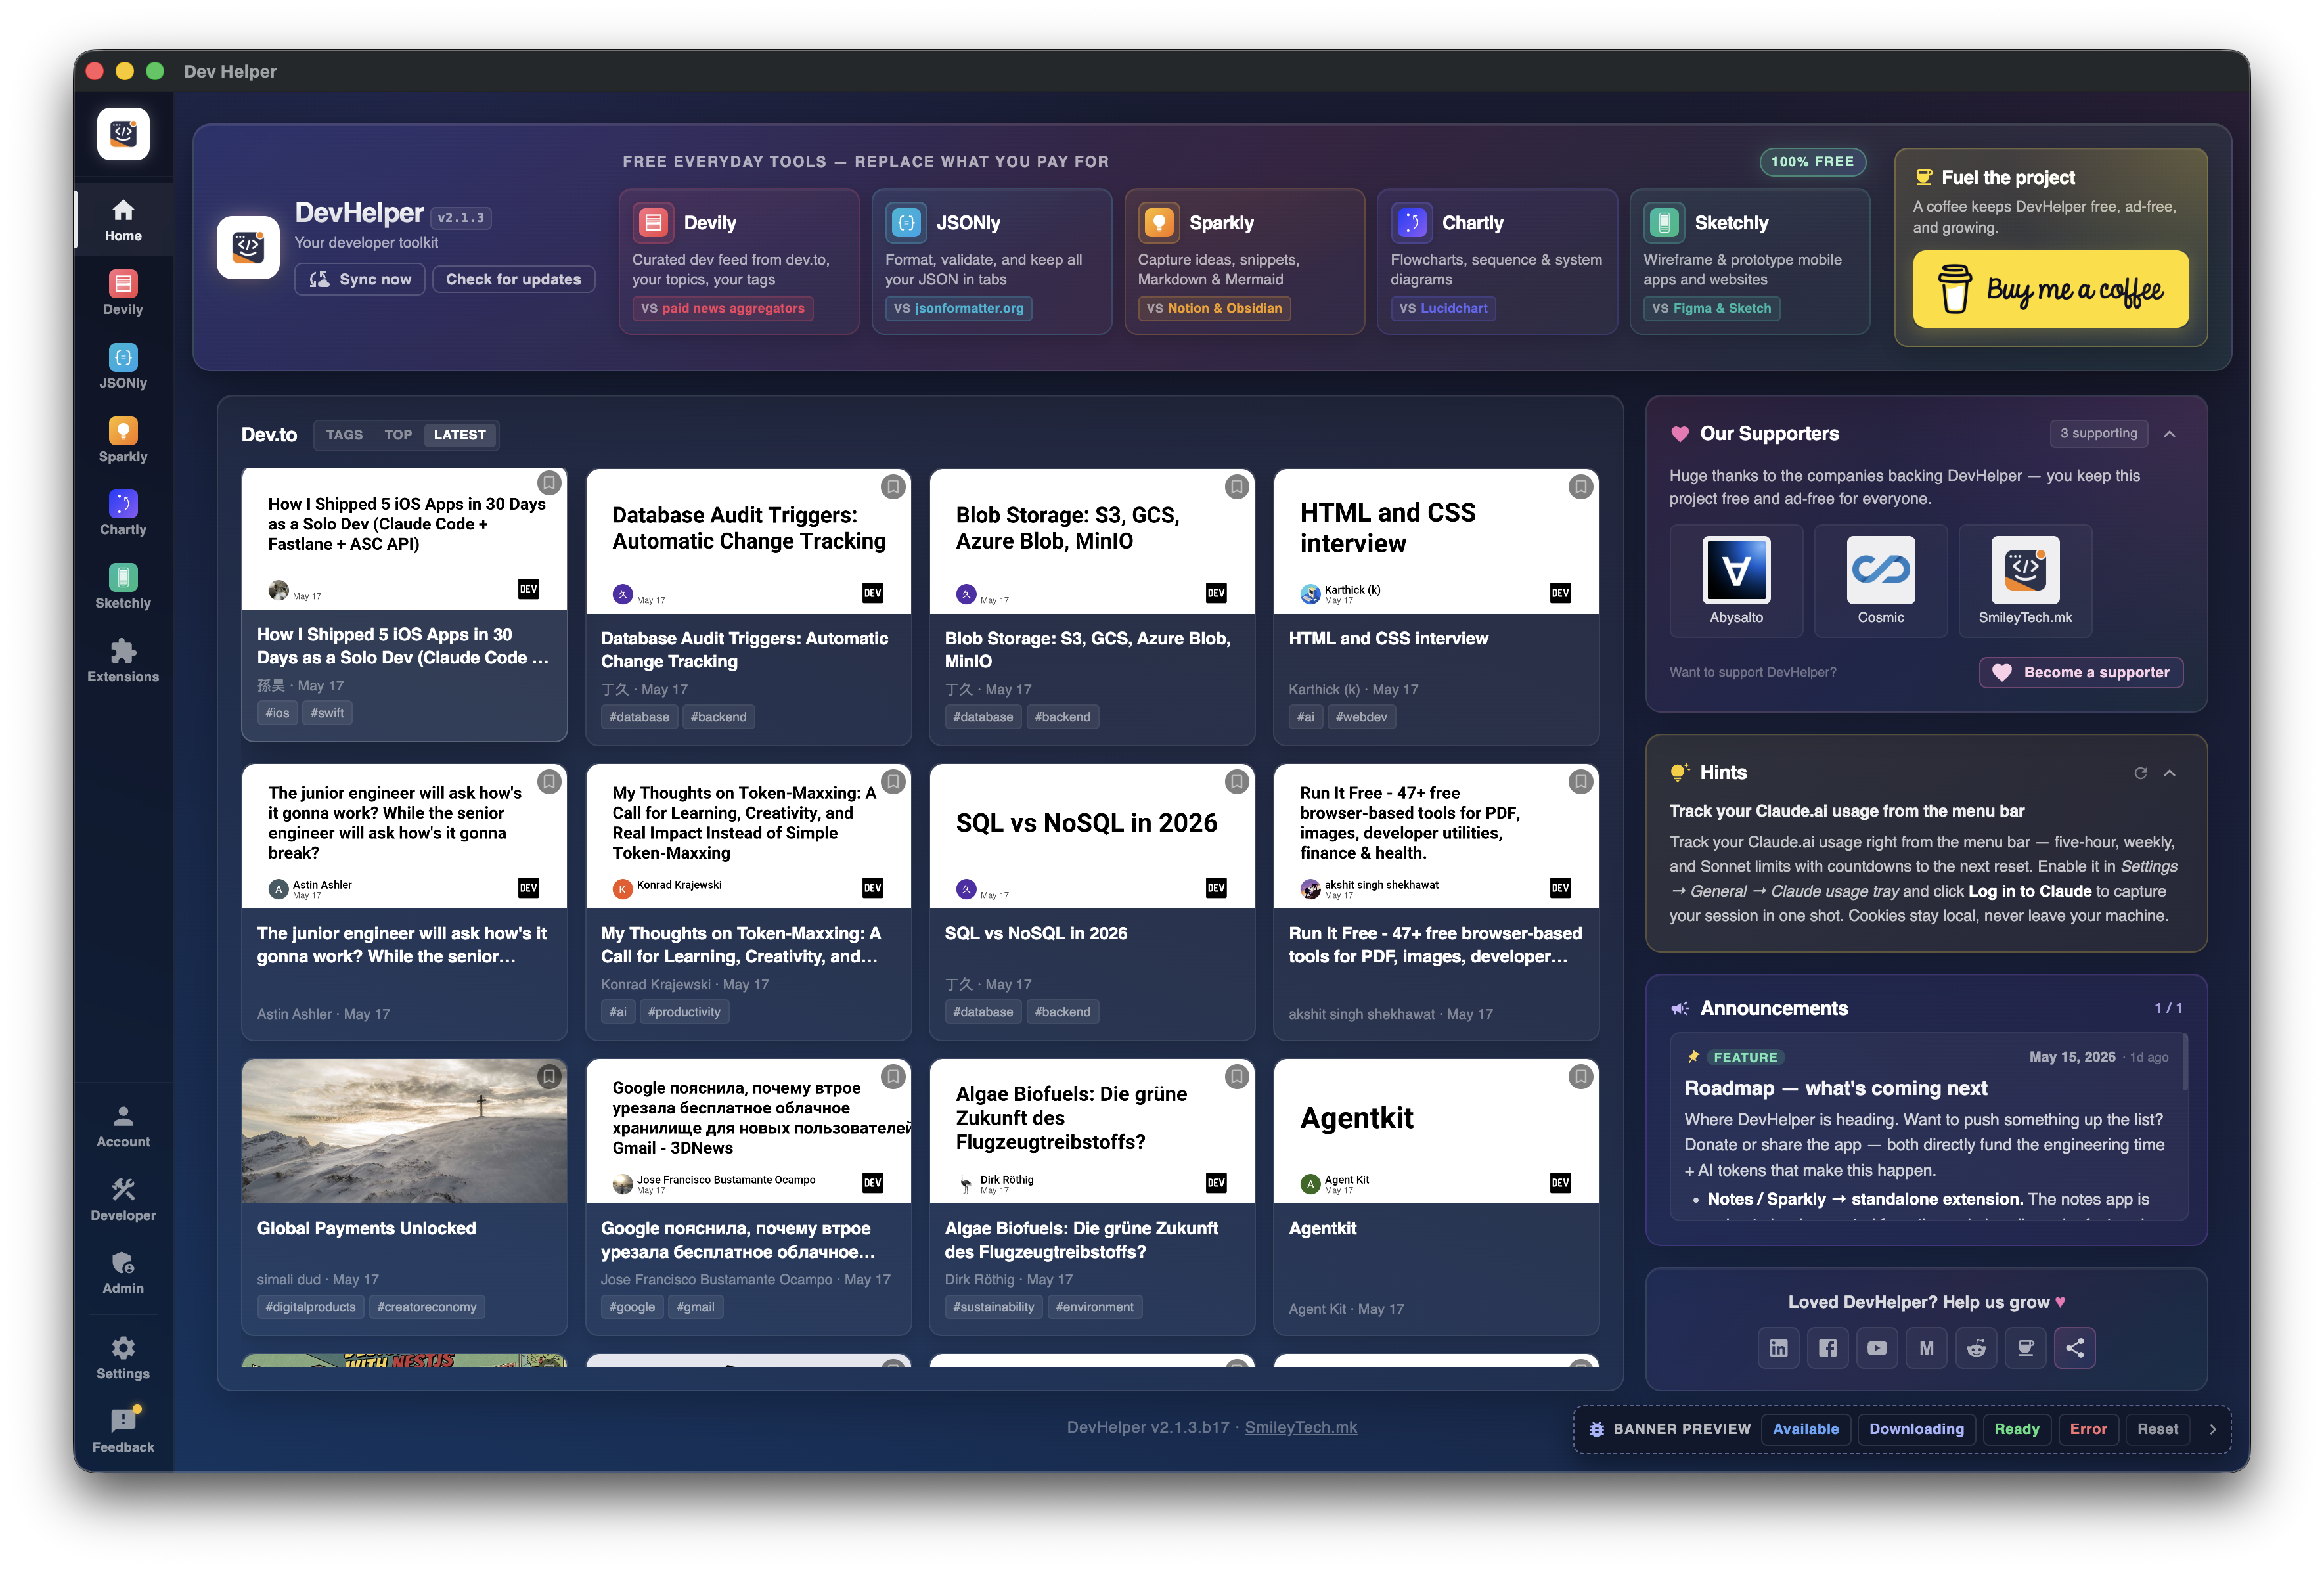The height and width of the screenshot is (1570, 2324).
Task: Click Become a supporter button
Action: click(x=2081, y=672)
